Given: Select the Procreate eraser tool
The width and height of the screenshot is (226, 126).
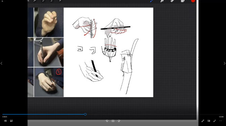Looking at the screenshot, I should coord(172,1).
